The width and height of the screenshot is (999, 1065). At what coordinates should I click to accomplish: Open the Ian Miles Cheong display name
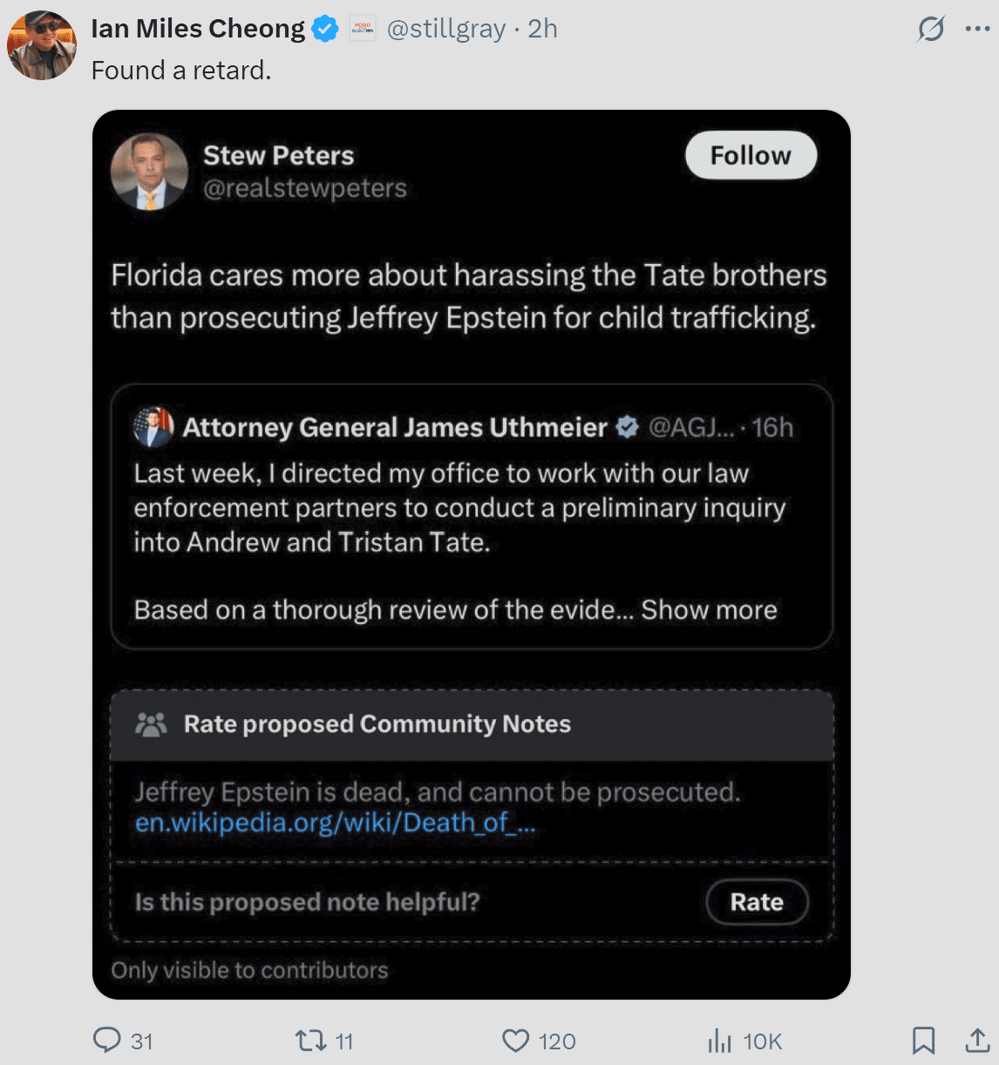click(198, 29)
